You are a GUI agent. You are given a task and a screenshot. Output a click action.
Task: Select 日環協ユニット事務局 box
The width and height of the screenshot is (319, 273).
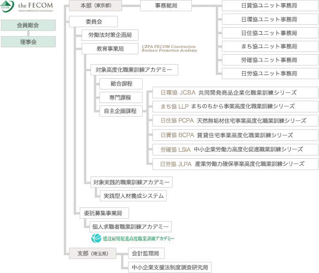pos(270,19)
